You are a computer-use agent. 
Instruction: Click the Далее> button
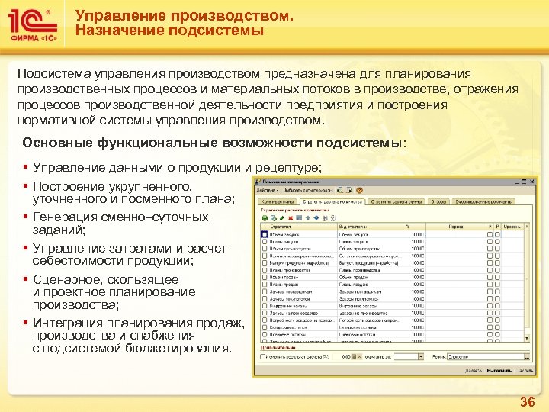[x=474, y=371]
